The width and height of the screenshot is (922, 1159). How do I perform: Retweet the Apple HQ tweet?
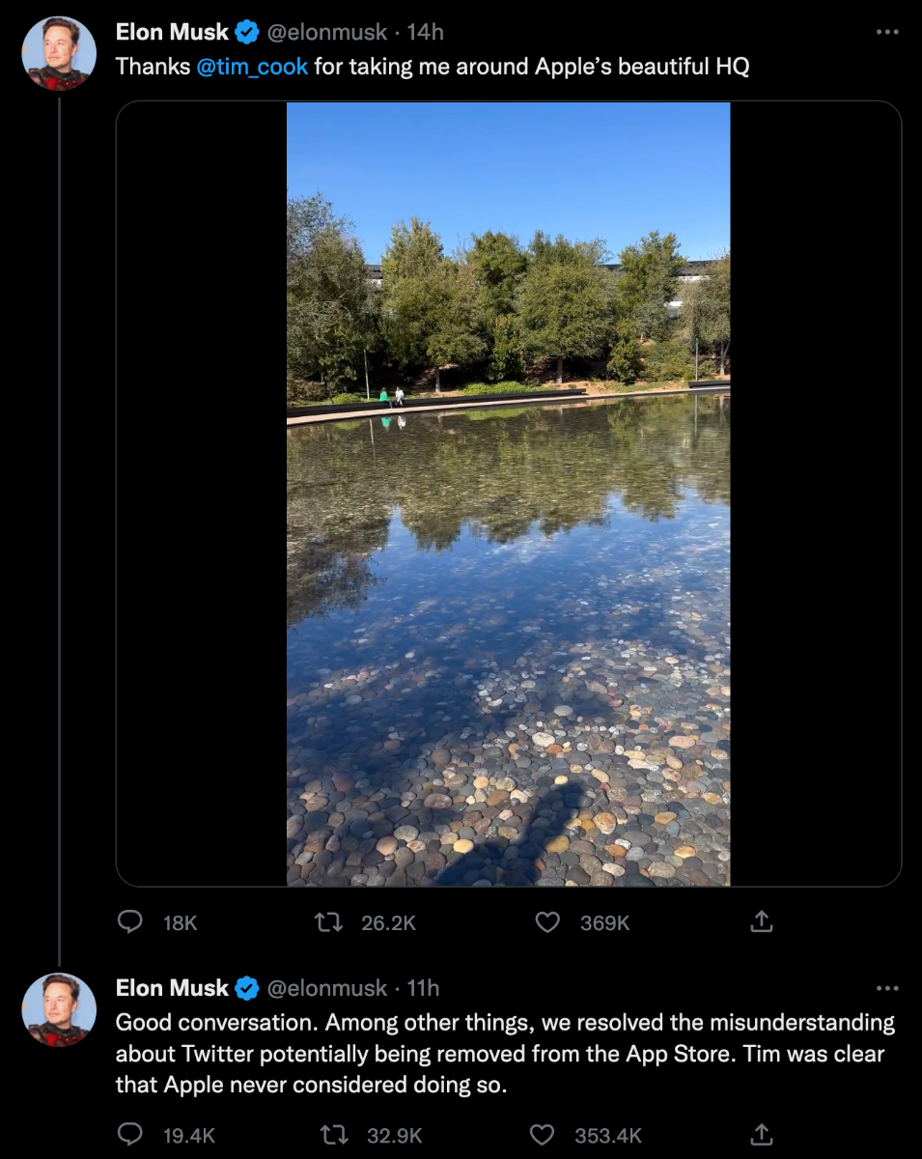pyautogui.click(x=328, y=922)
